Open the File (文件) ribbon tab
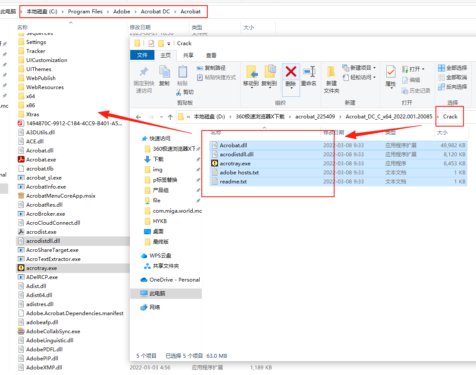This screenshot has width=476, height=375. pos(142,55)
